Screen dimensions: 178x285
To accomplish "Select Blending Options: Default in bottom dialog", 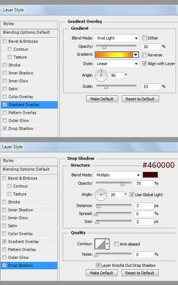I will [x=29, y=169].
